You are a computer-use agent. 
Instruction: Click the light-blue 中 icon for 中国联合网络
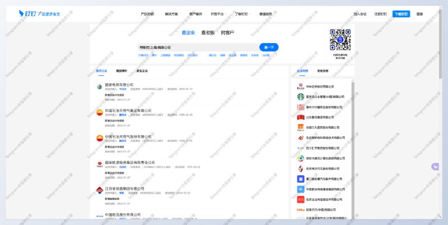coord(301,189)
